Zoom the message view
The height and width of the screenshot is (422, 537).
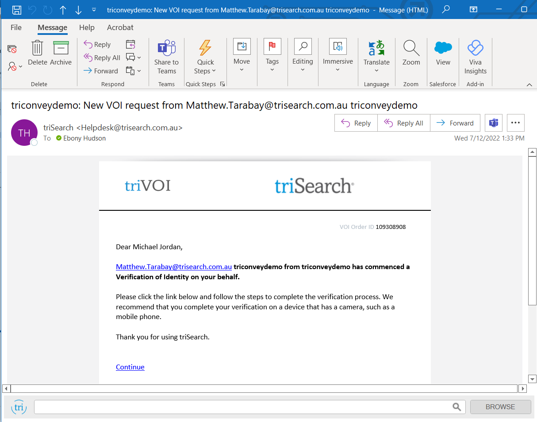[411, 53]
